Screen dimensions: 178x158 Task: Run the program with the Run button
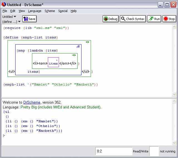click(154, 19)
